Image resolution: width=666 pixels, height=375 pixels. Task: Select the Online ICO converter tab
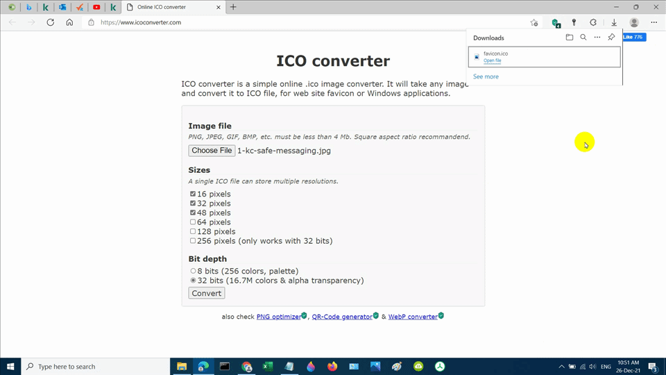pos(173,7)
